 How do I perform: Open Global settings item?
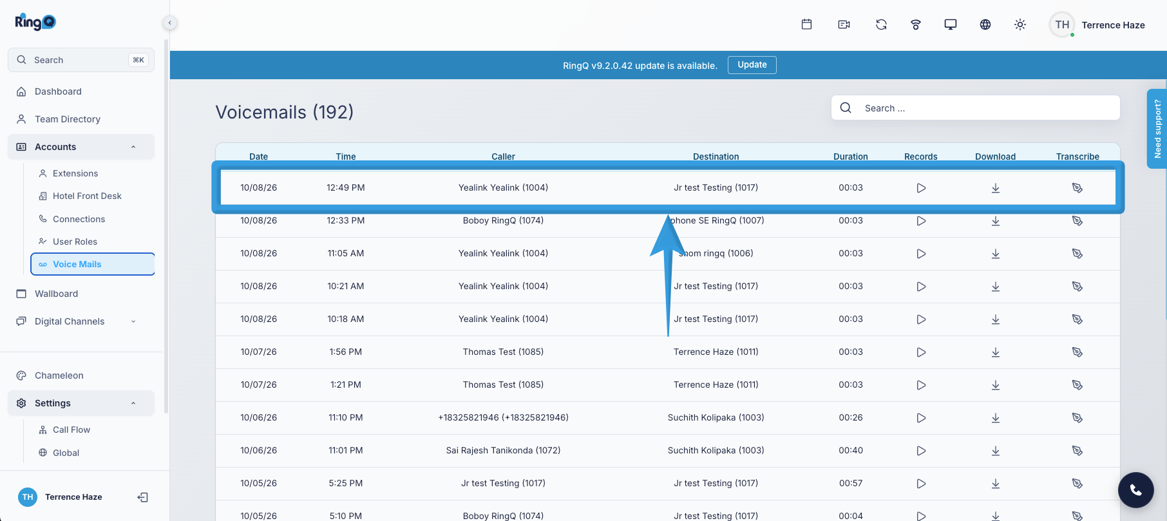pos(93,453)
